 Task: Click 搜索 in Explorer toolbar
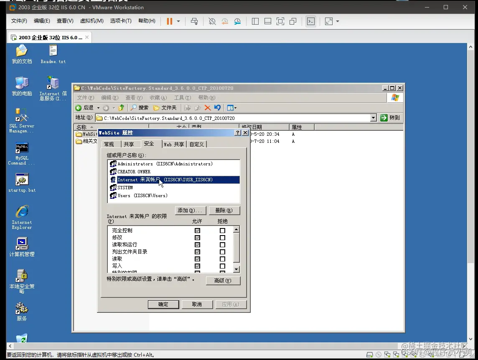(140, 108)
